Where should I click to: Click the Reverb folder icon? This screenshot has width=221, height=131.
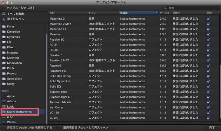click(4, 74)
